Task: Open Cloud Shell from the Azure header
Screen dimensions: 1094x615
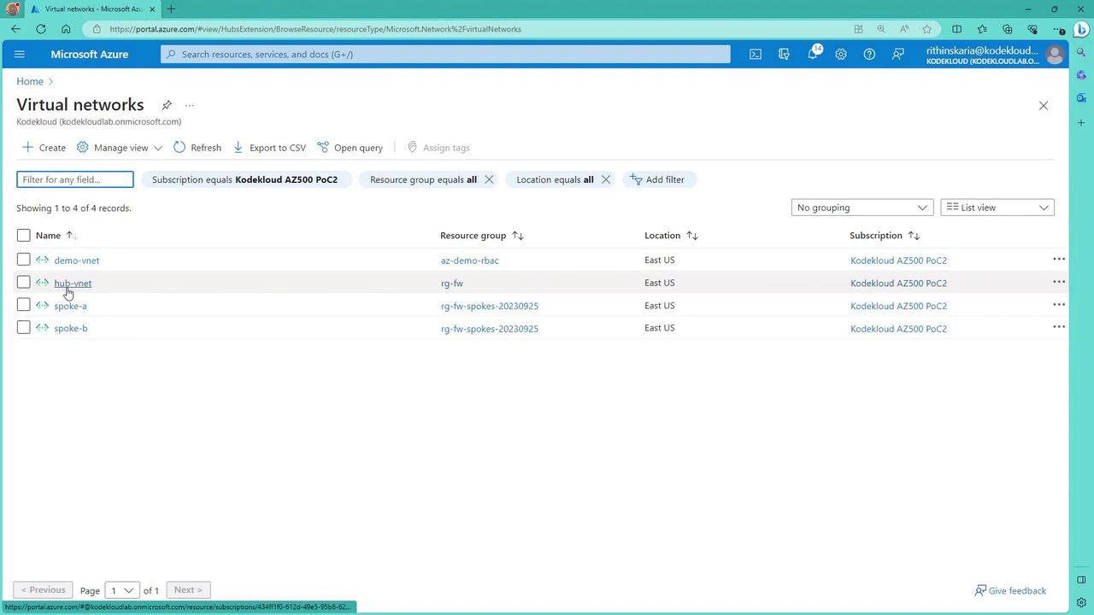Action: pyautogui.click(x=756, y=54)
